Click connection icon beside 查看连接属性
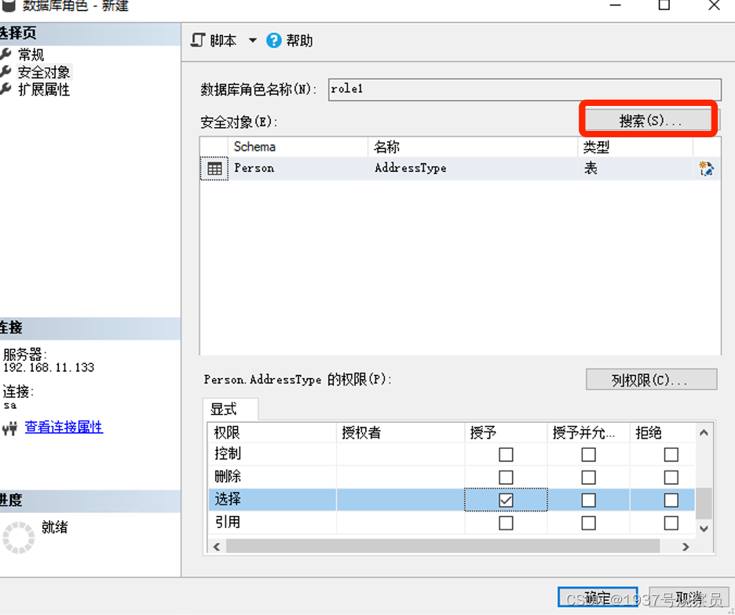 point(10,428)
